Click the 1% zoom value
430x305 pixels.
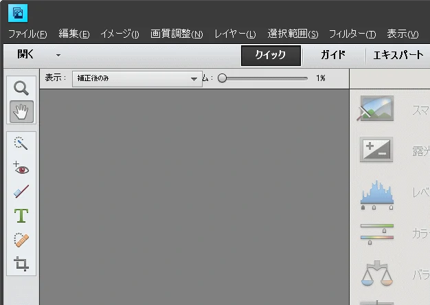pyautogui.click(x=320, y=78)
